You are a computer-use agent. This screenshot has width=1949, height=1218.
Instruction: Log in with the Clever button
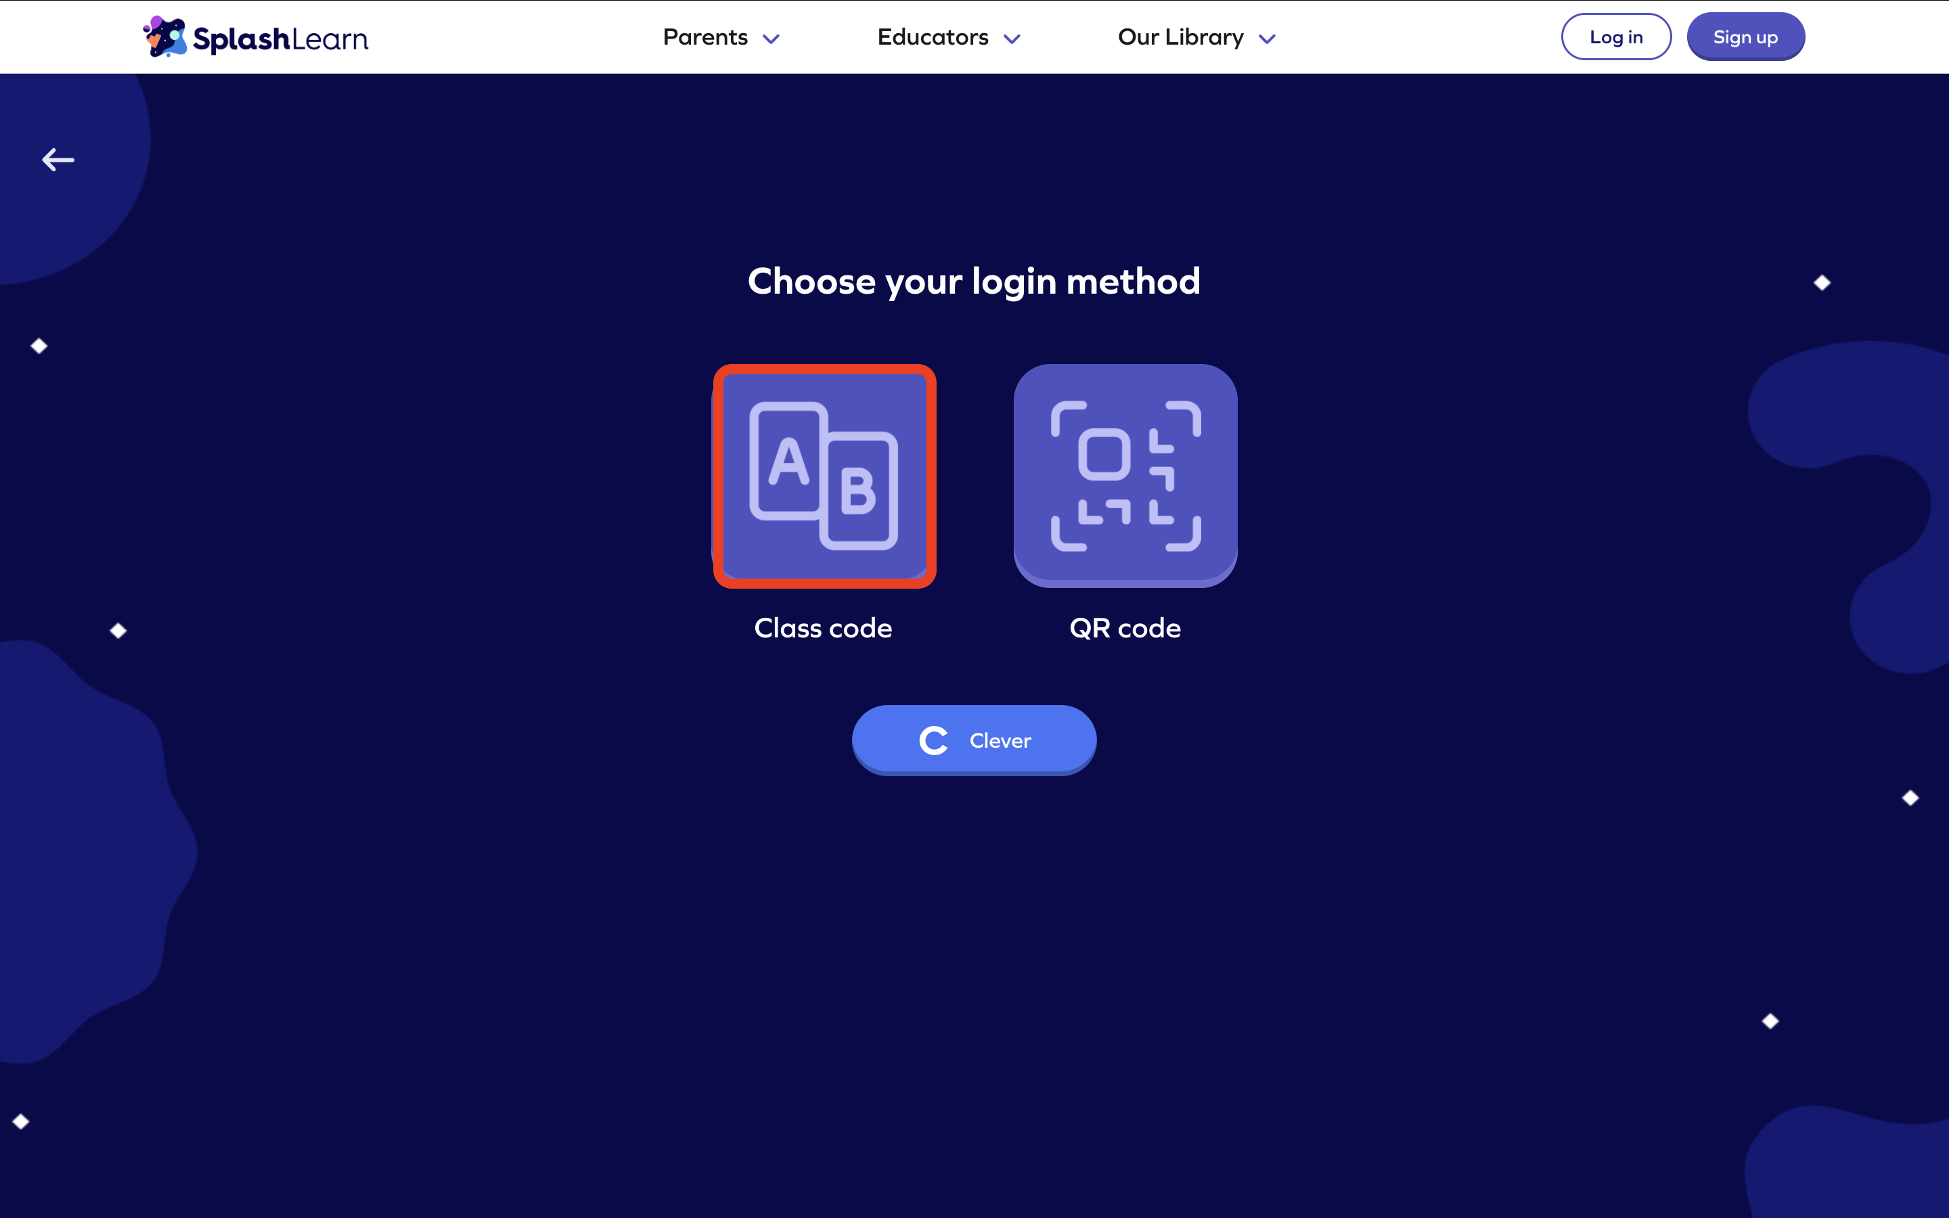[x=974, y=740]
